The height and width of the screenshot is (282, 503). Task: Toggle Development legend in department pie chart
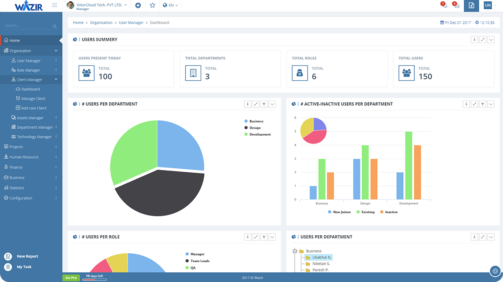tap(258, 134)
